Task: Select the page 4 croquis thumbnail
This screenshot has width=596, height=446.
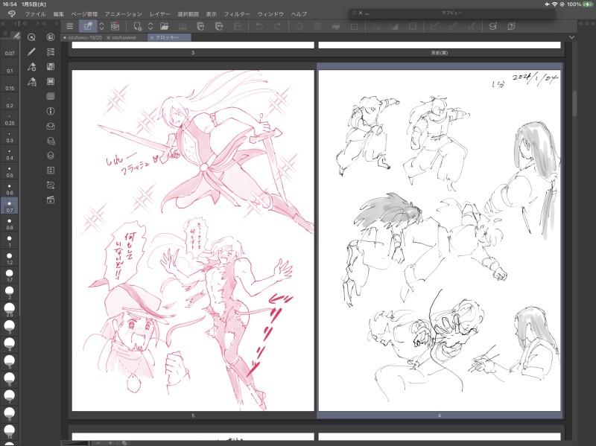Action: [x=440, y=240]
